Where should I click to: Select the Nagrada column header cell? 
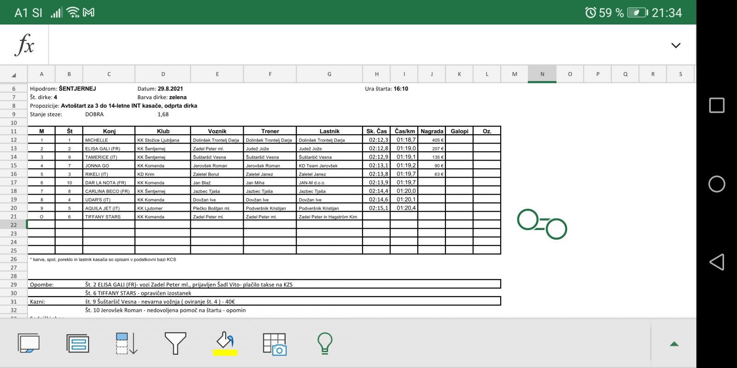click(x=432, y=131)
